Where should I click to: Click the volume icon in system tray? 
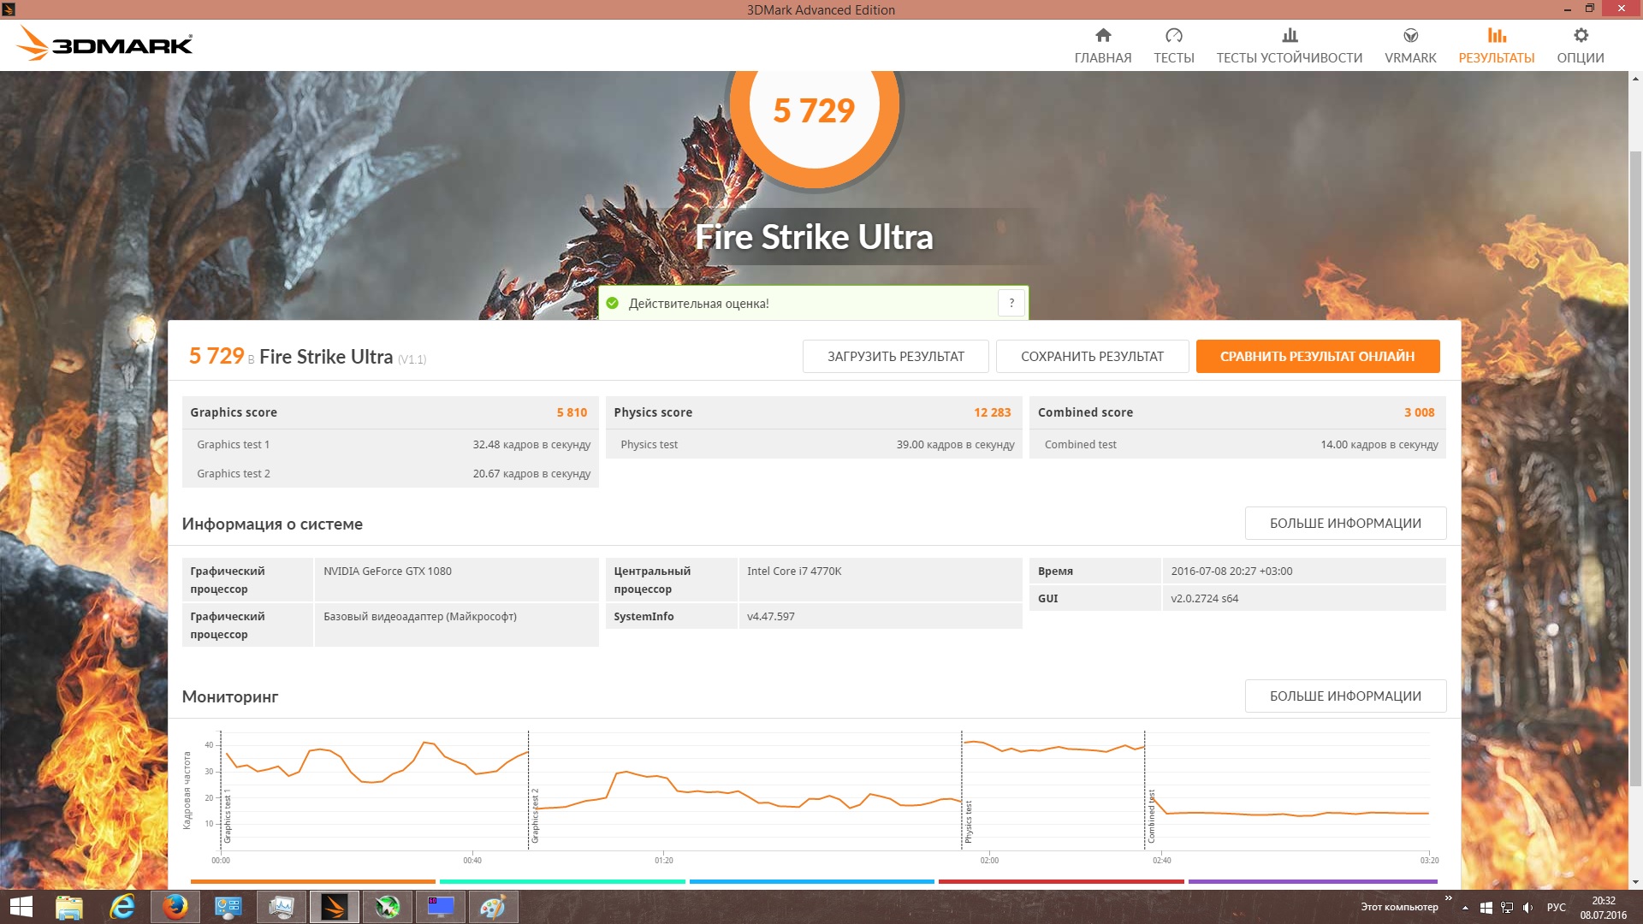coord(1527,908)
